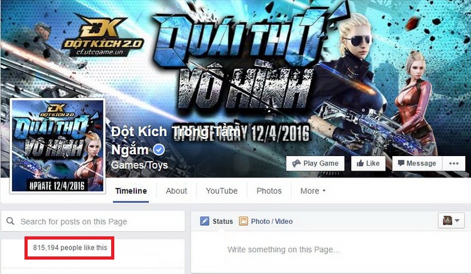
Task: Open the About tab
Action: [x=176, y=191]
